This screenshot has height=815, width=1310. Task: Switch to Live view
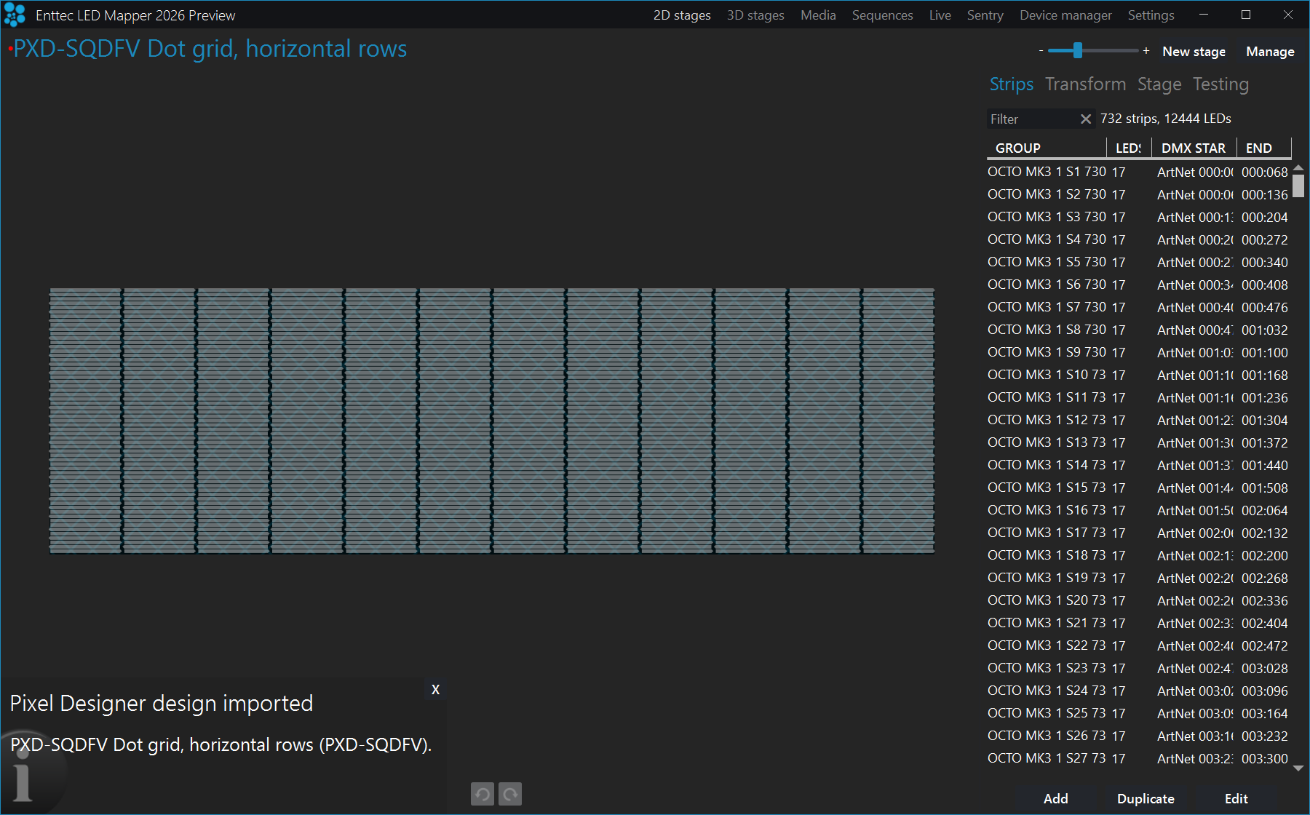(940, 15)
